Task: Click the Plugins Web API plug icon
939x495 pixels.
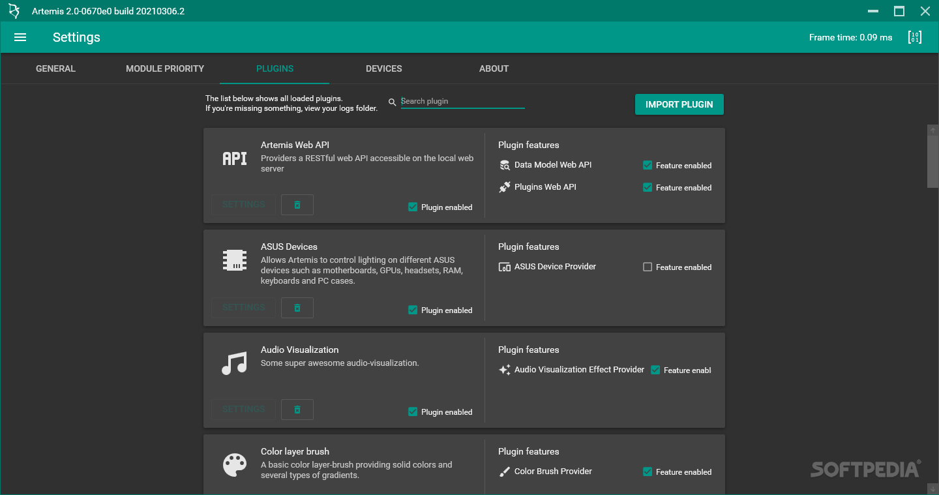Action: [505, 187]
